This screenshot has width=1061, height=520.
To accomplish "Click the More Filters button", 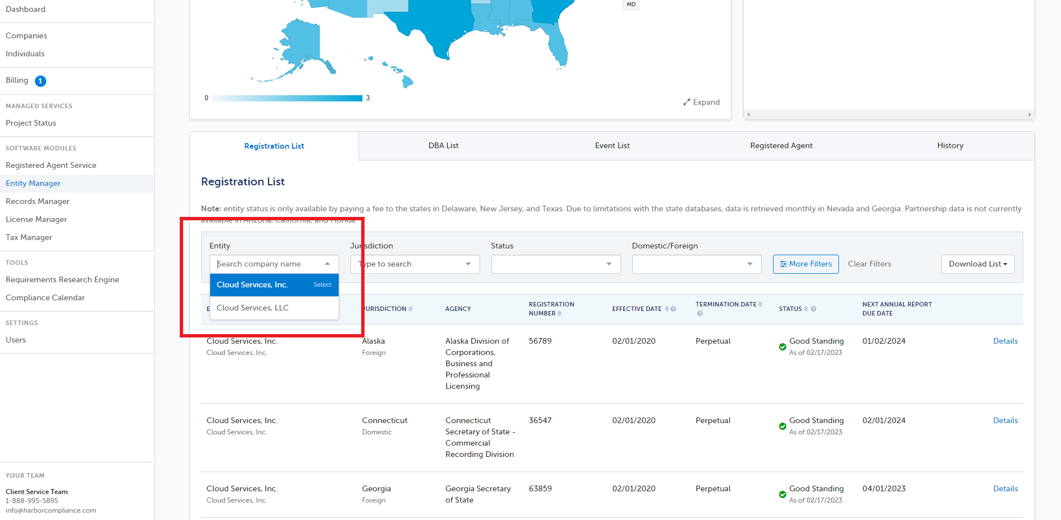I will coord(806,264).
